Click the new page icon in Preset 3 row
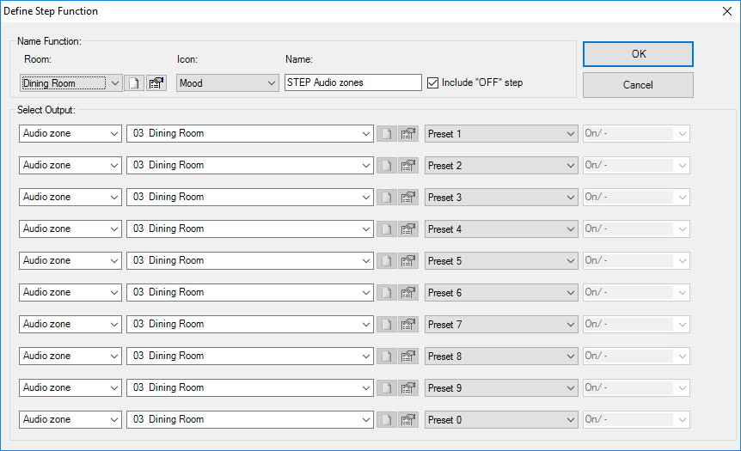Image resolution: width=741 pixels, height=451 pixels. click(x=387, y=197)
